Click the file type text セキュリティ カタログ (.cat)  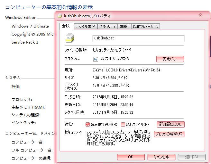112,50
